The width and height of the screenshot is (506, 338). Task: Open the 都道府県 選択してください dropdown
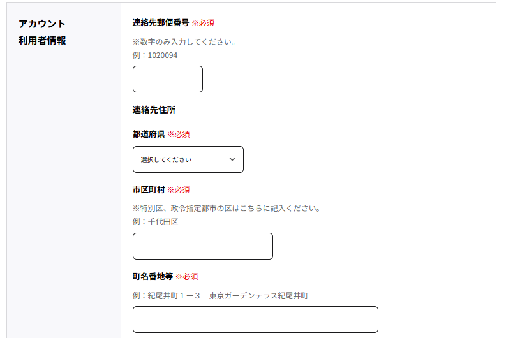pyautogui.click(x=188, y=159)
